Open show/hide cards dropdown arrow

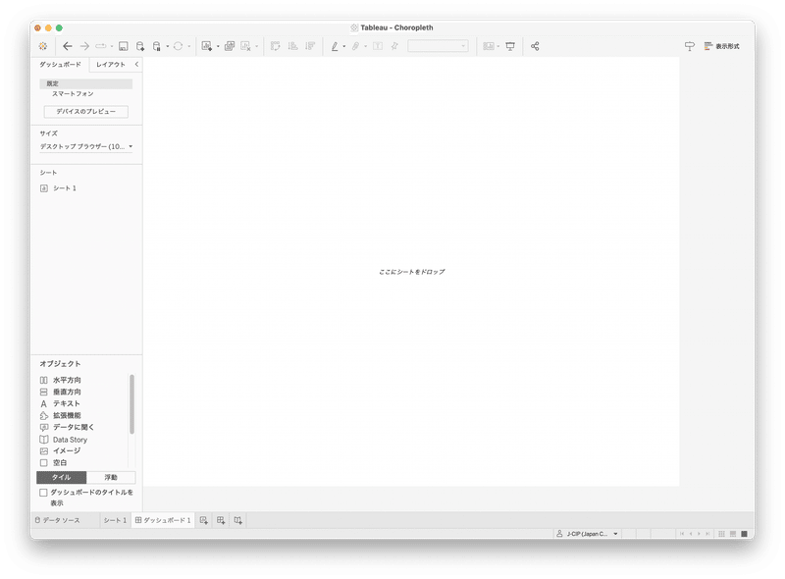pyautogui.click(x=498, y=46)
